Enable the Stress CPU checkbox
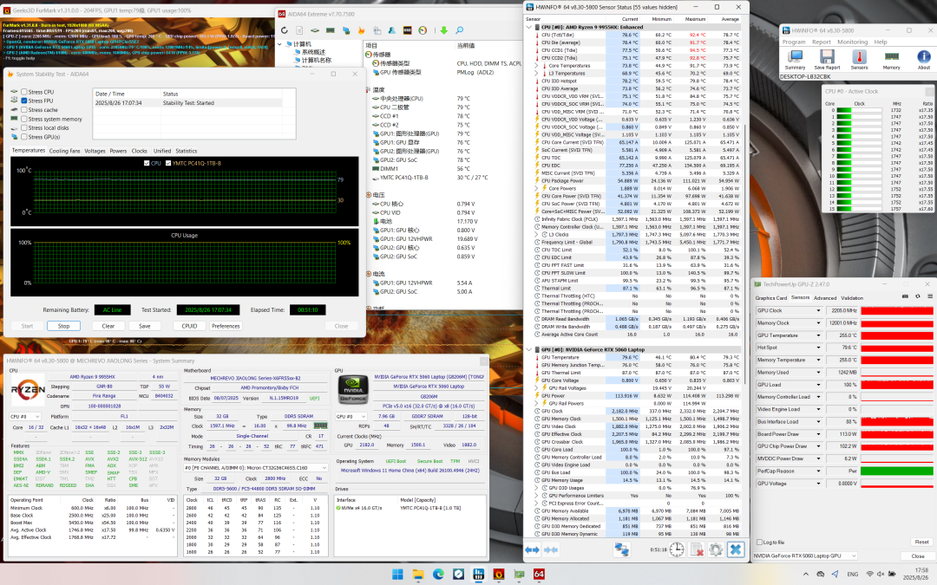This screenshot has width=937, height=585. [x=24, y=92]
